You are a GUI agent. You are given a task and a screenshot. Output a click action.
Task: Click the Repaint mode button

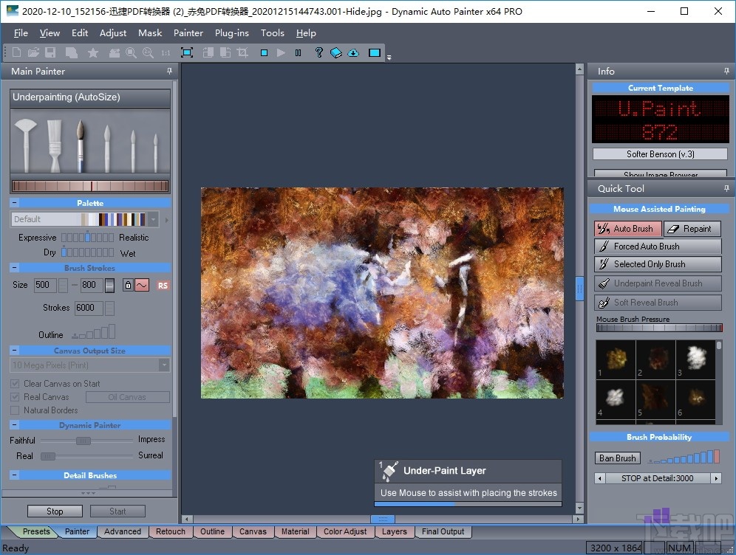point(692,229)
